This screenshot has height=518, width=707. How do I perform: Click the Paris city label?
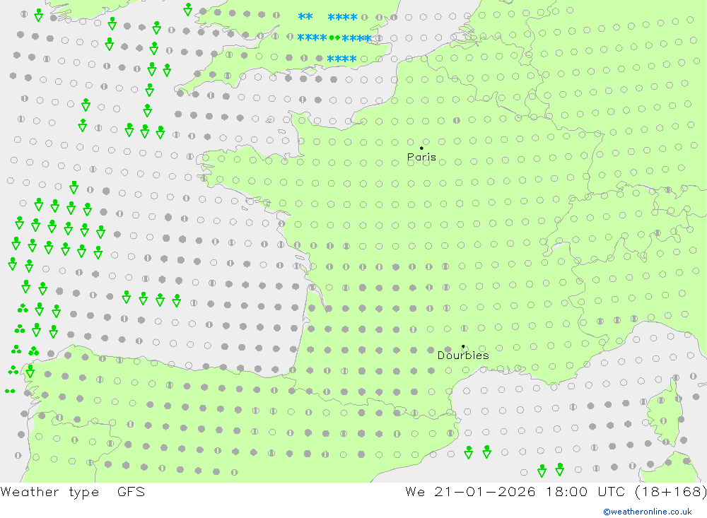(421, 157)
